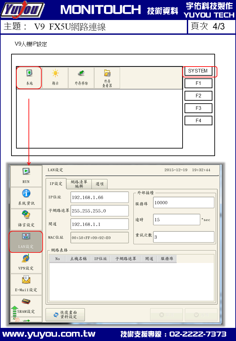Click the 閘道 gateway field 192.168.1.1
Image resolution: width=236 pixels, height=341 pixels.
pos(100,224)
